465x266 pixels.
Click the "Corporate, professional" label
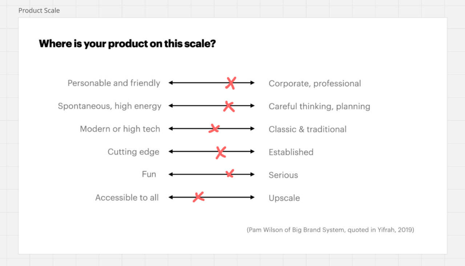pyautogui.click(x=315, y=84)
